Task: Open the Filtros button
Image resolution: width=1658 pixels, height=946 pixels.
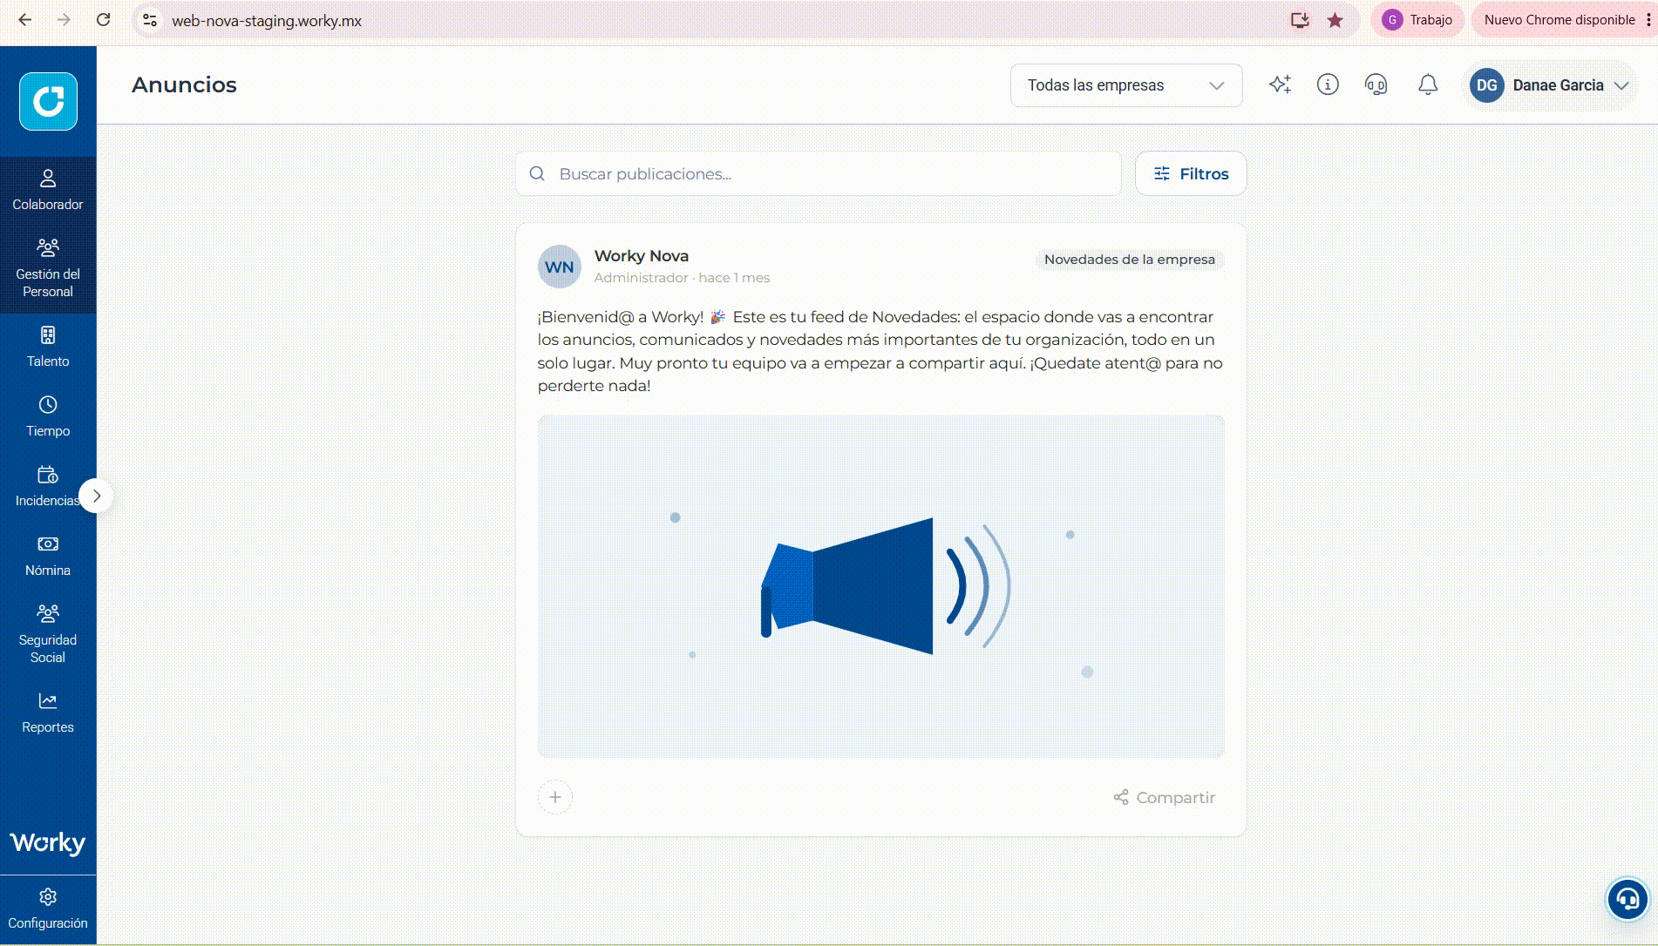Action: (x=1191, y=173)
